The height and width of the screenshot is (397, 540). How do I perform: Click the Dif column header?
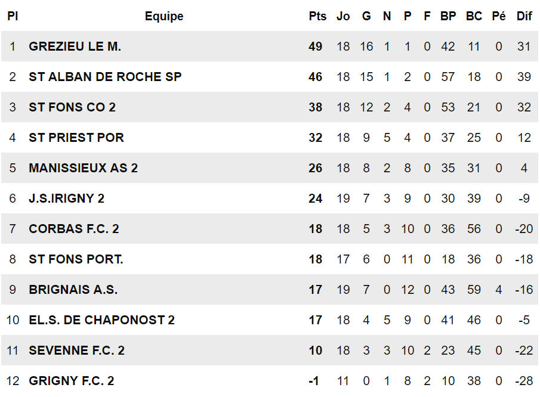(524, 16)
